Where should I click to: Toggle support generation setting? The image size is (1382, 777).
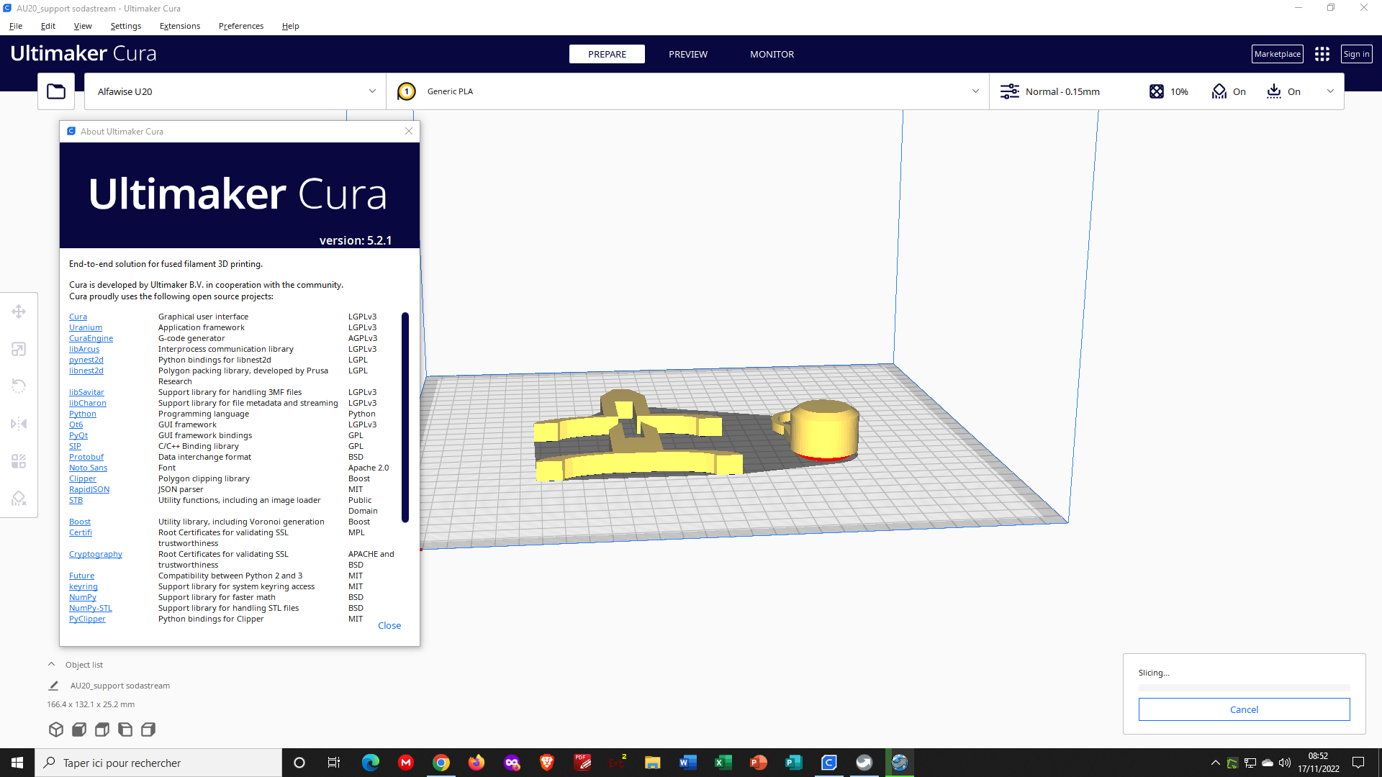(x=1229, y=91)
